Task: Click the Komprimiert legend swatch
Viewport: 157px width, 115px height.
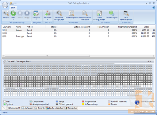Action: tap(31, 102)
